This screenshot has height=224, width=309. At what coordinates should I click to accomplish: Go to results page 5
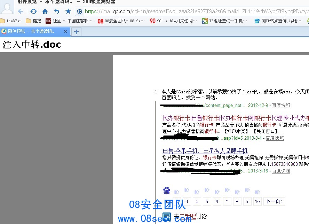pyautogui.click(x=207, y=201)
